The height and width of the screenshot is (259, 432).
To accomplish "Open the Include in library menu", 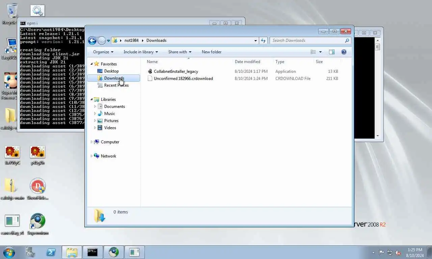I will [x=141, y=52].
